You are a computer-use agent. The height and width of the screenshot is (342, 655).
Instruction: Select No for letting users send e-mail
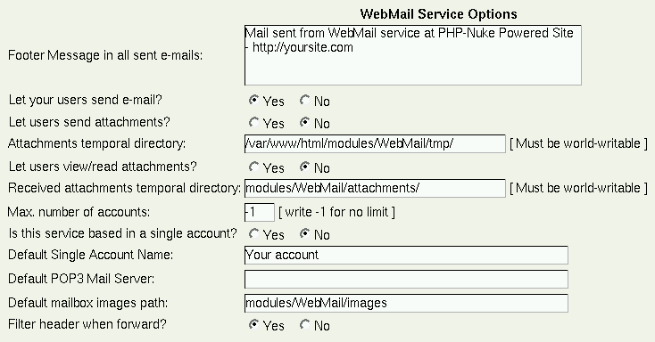(x=305, y=100)
